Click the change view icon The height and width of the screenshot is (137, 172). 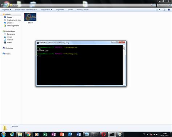157,10
